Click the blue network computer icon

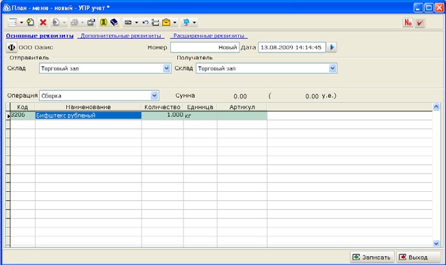tap(186, 23)
